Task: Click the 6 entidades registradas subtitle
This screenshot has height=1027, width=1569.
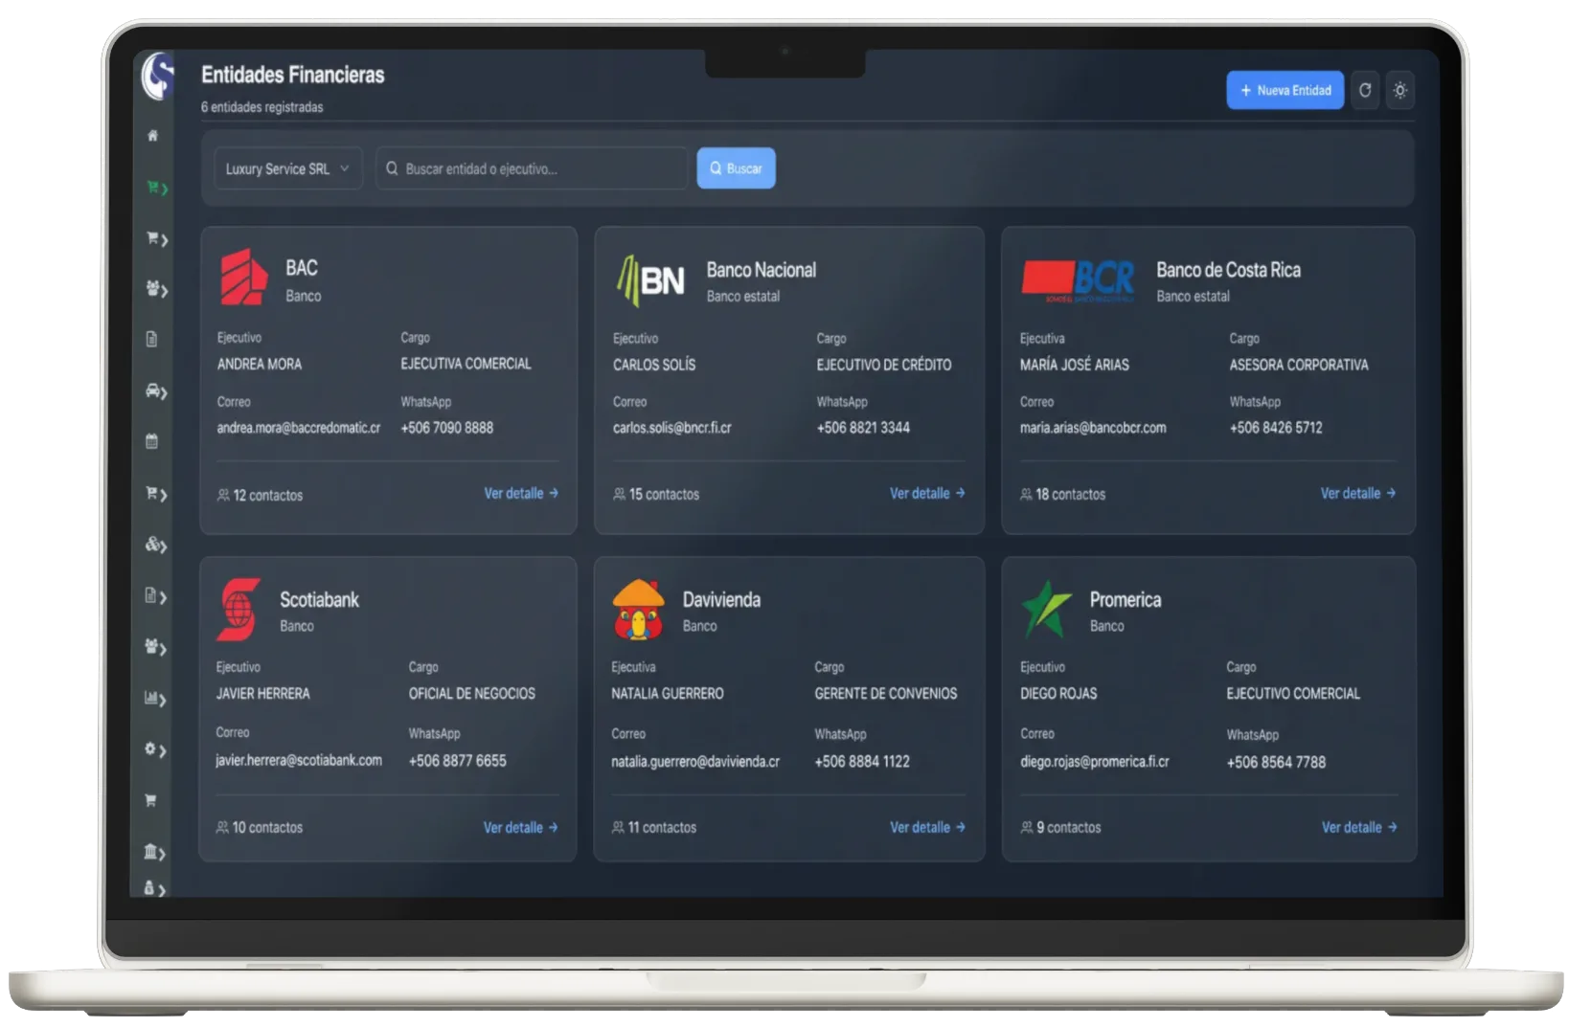Action: 262,107
